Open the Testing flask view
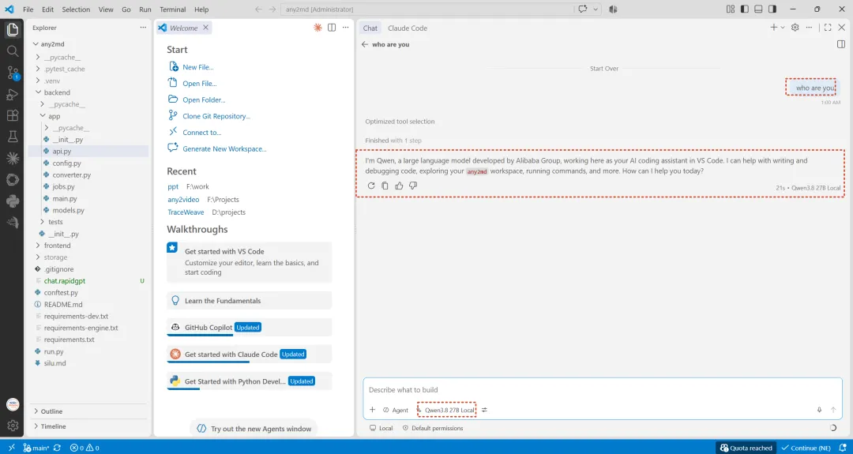The width and height of the screenshot is (853, 454). click(x=12, y=137)
